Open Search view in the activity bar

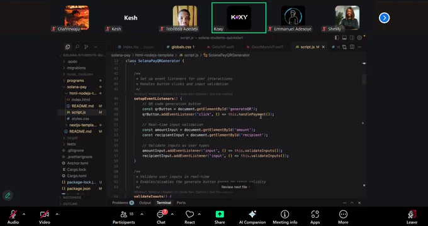[77, 47]
